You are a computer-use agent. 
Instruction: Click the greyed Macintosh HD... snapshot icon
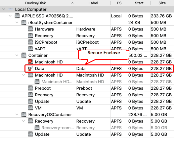37,82
